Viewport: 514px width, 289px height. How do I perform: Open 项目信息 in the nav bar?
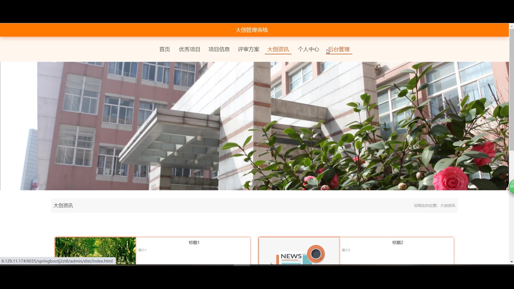tap(219, 50)
